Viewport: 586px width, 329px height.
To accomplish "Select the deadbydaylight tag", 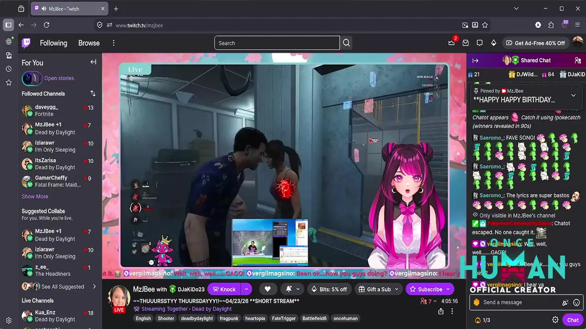I will point(197,318).
